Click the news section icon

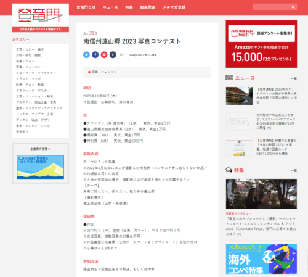pyautogui.click(x=229, y=78)
